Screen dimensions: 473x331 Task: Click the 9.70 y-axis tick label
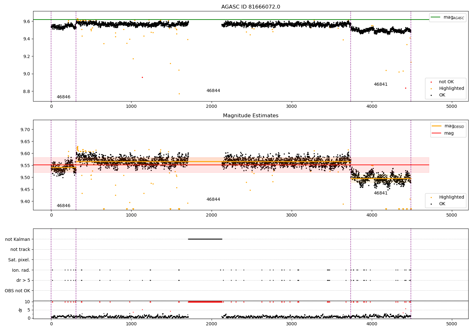(25, 130)
